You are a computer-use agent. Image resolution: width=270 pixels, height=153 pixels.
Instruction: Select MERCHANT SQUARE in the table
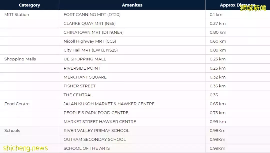(x=85, y=77)
